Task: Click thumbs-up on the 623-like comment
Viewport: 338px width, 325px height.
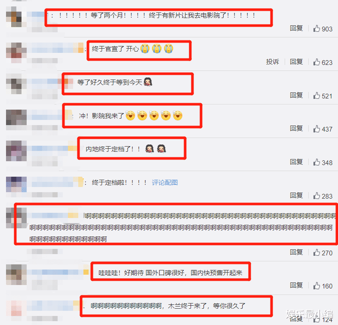Action: tap(316, 62)
